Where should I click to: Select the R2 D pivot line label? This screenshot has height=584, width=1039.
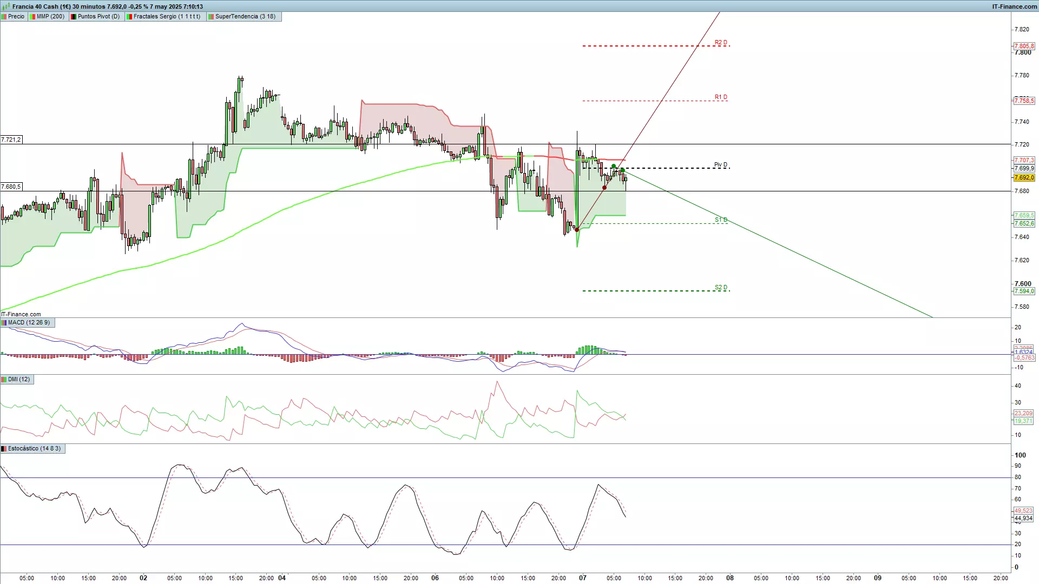coord(721,42)
